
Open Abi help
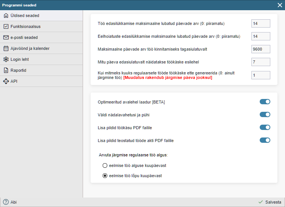[10, 202]
